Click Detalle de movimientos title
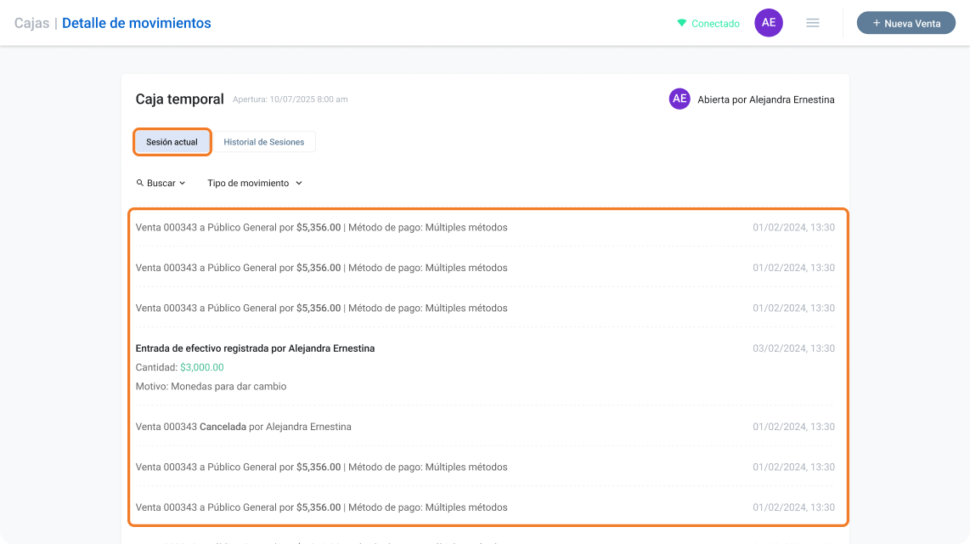This screenshot has width=970, height=544. [136, 23]
